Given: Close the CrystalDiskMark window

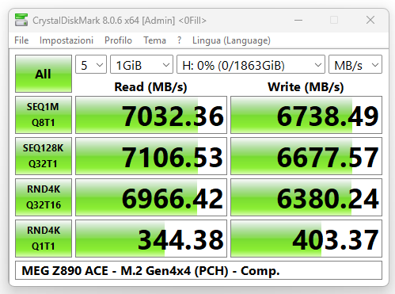Looking at the screenshot, I should [370, 20].
